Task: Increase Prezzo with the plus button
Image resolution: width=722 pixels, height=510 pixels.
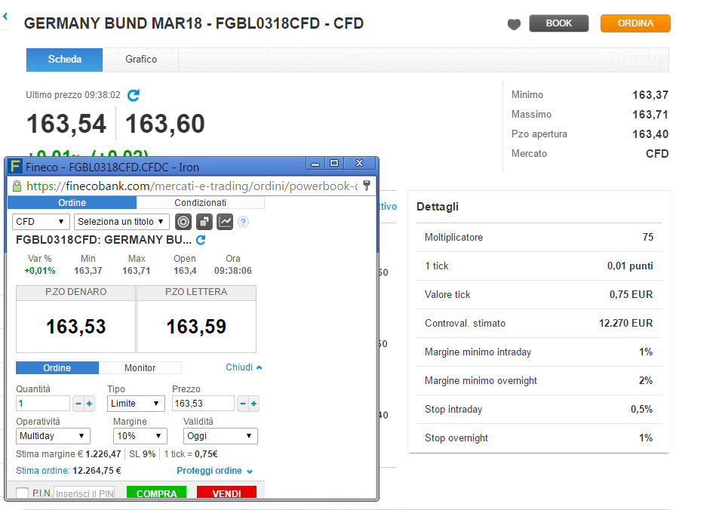Action: point(253,404)
